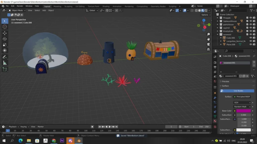
Task: Jump to the timeline end frame
Action: 116,127
